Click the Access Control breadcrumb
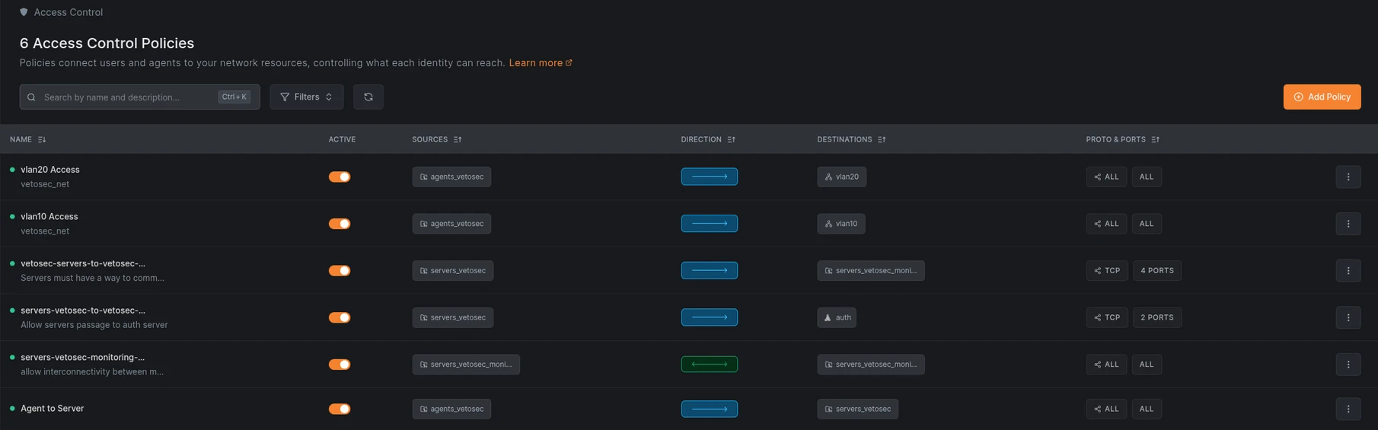 click(x=69, y=12)
